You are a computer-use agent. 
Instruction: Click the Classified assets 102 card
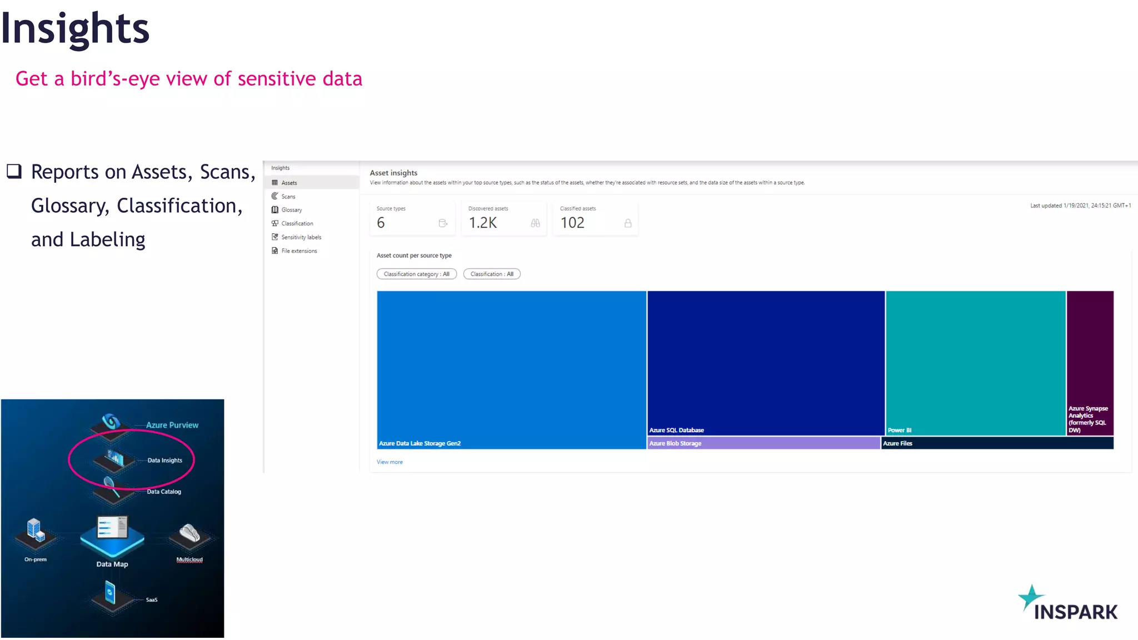click(x=596, y=218)
